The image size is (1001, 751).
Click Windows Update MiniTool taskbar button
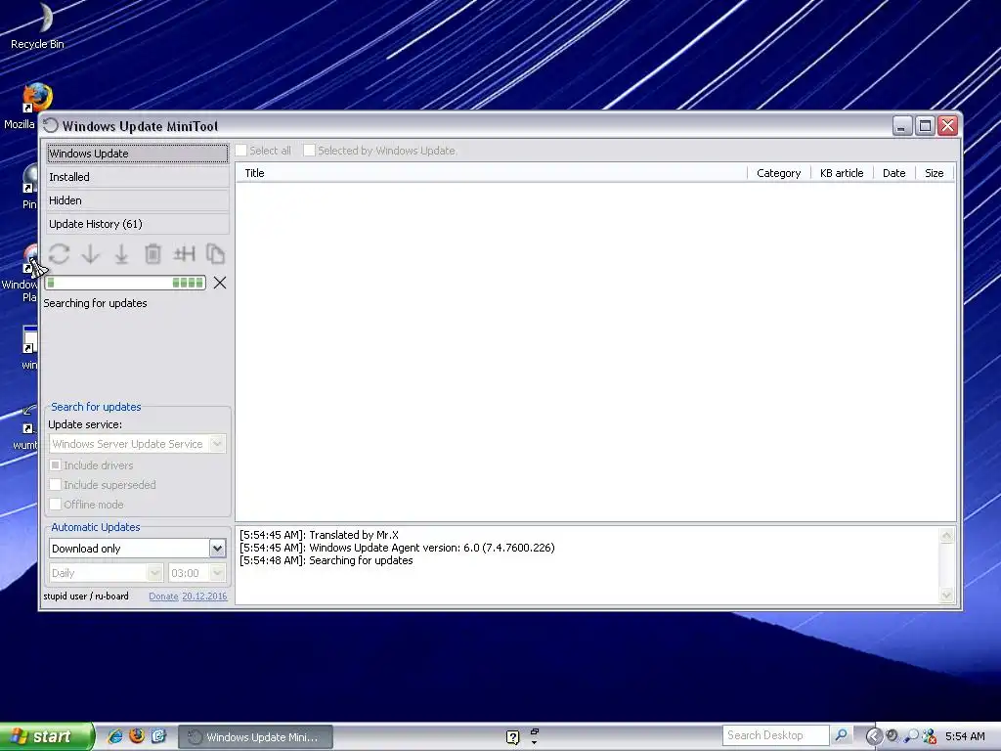point(255,737)
